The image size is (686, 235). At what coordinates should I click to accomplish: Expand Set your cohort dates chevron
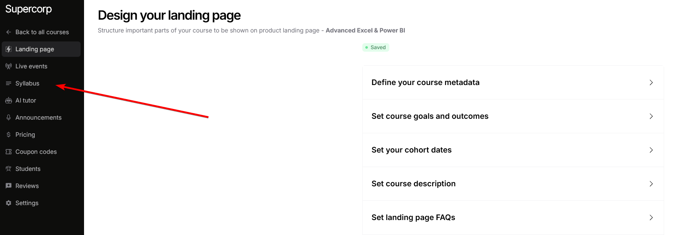[x=651, y=150]
